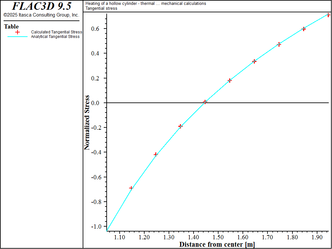Click the x-axis tick label 1.60
The width and height of the screenshot is (332, 249).
click(243, 237)
